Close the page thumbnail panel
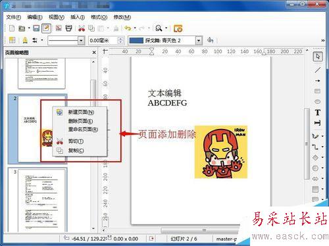The width and height of the screenshot is (329, 246). (94, 53)
